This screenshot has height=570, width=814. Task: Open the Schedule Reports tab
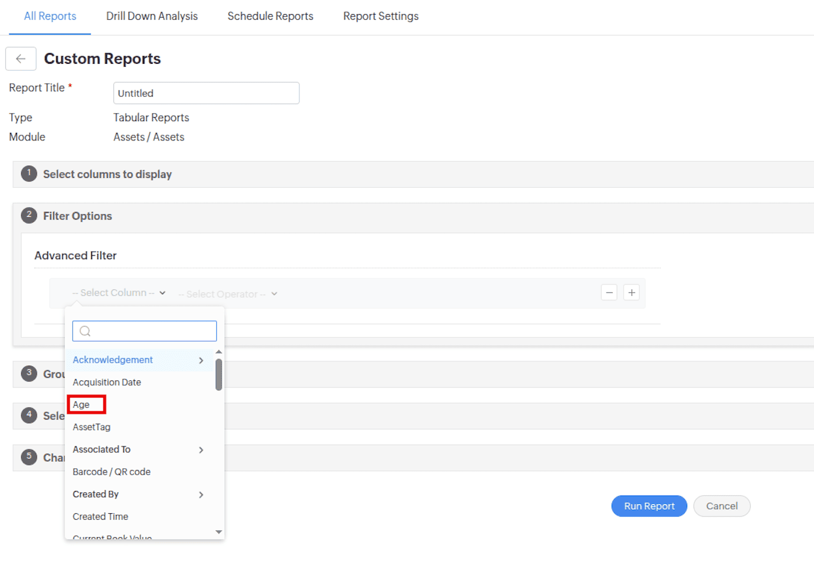pyautogui.click(x=270, y=16)
